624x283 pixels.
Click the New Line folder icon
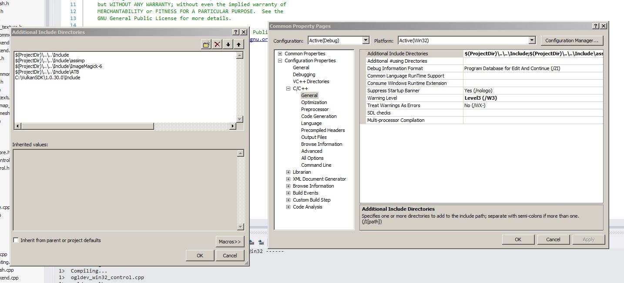(x=206, y=44)
